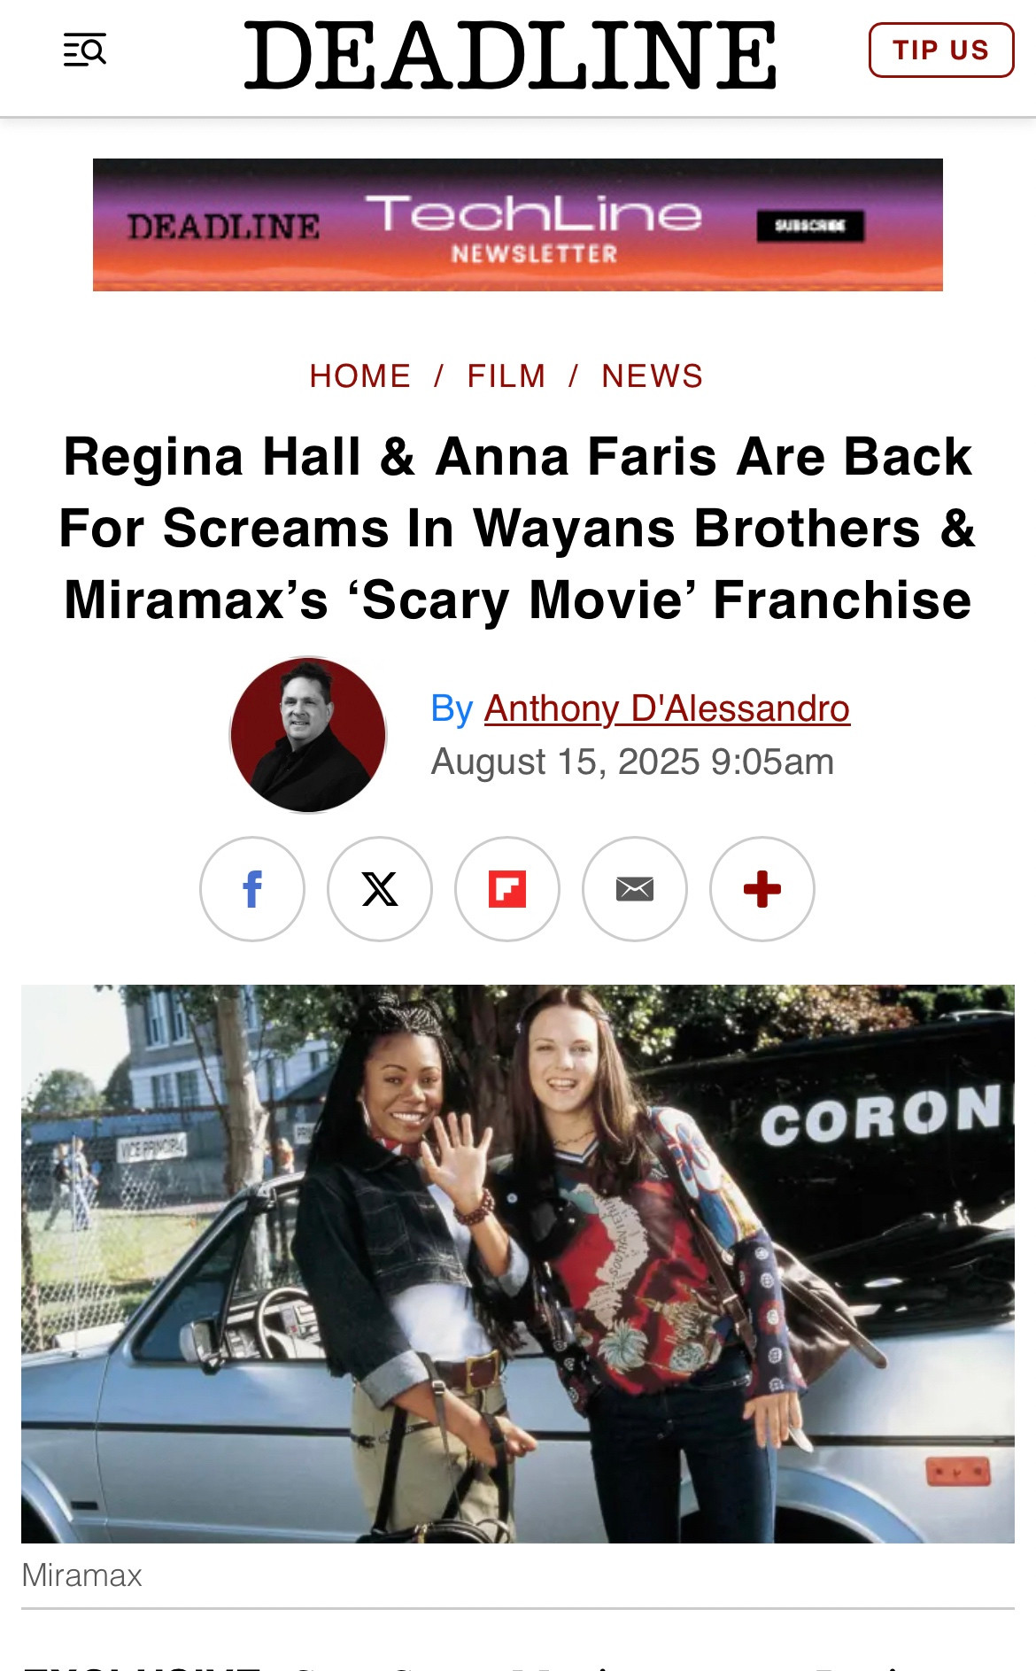Open the menu and search icon
1036x1671 pixels.
pyautogui.click(x=84, y=50)
